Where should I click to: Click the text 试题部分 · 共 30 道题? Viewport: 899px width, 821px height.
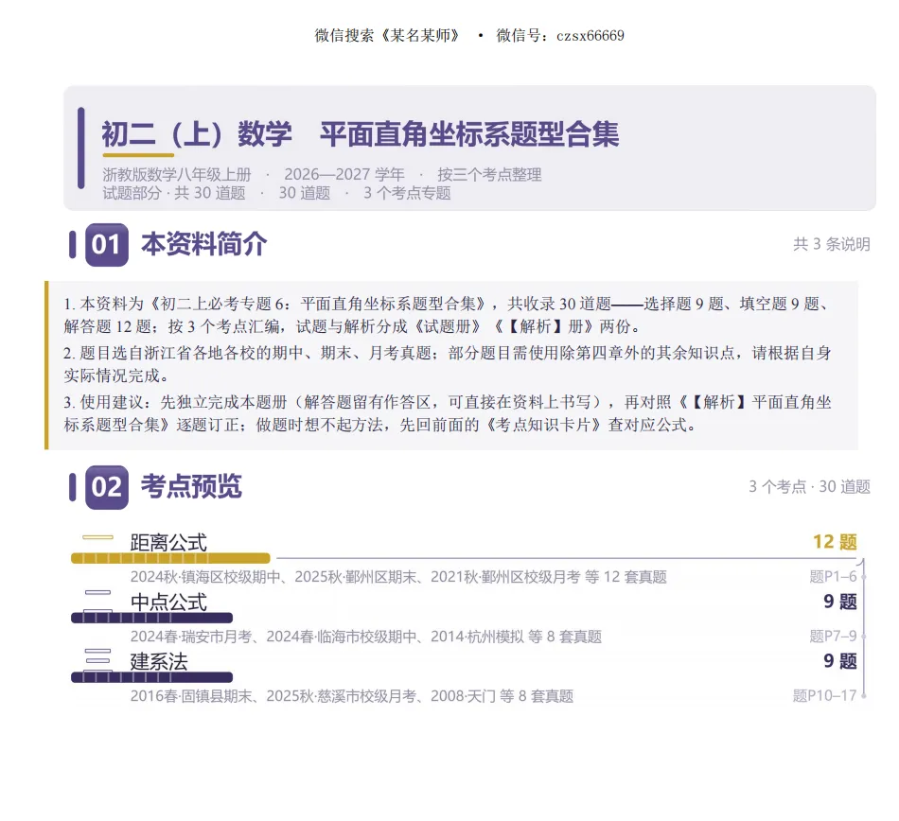coord(174,193)
